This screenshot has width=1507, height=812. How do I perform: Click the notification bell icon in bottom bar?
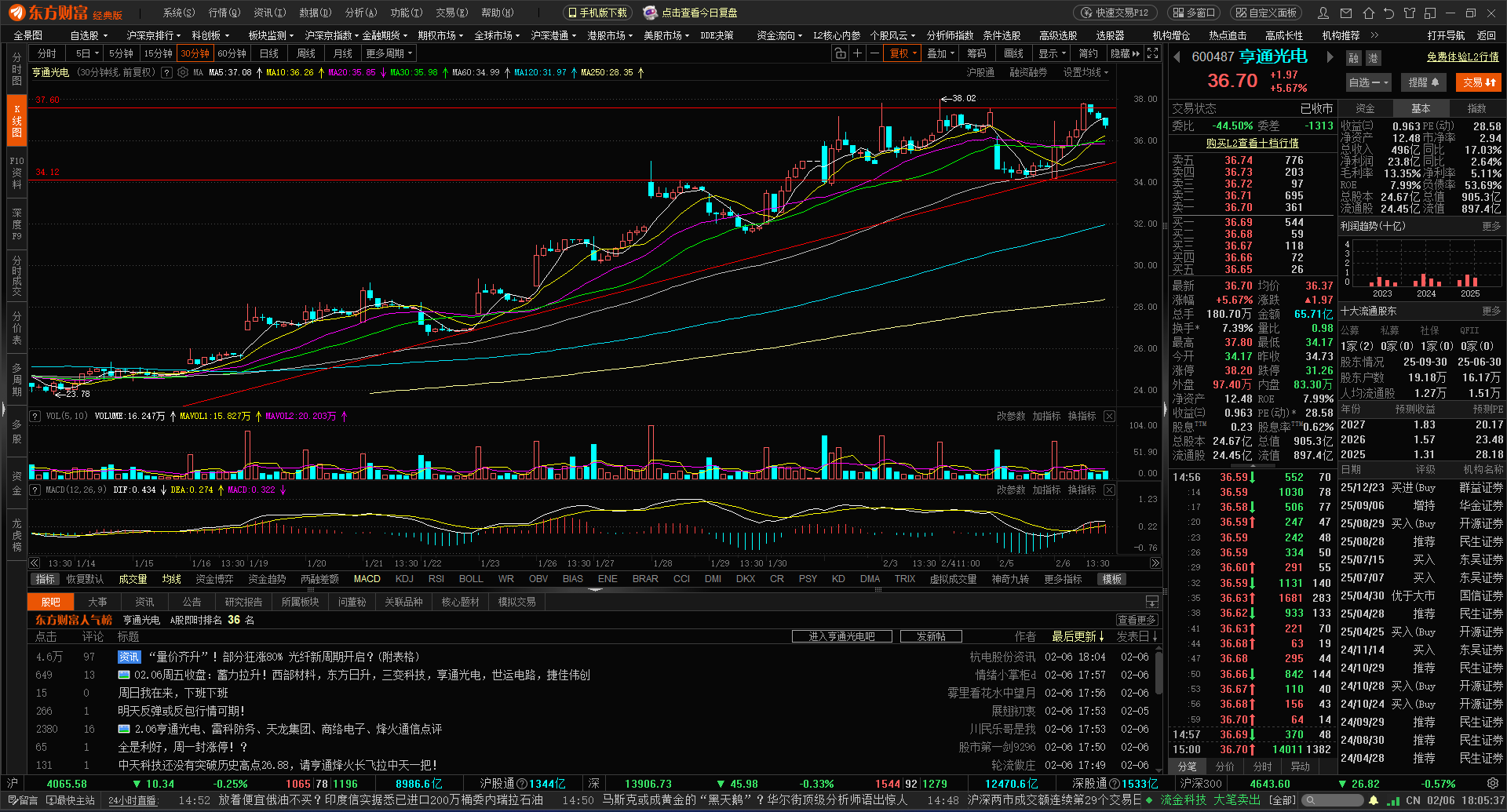coord(1374,800)
